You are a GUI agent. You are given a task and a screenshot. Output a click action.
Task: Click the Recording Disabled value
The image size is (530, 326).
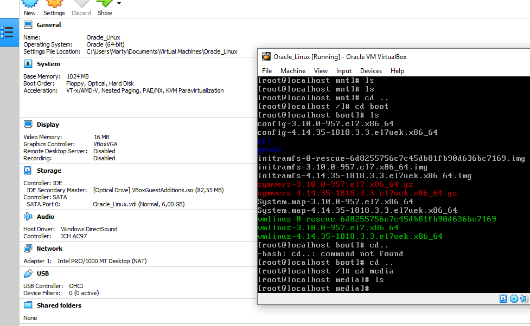(x=104, y=159)
